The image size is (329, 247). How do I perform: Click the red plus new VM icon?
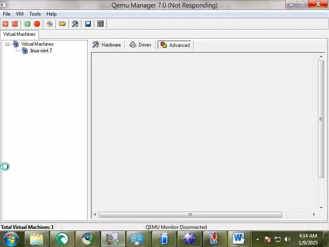pyautogui.click(x=5, y=24)
